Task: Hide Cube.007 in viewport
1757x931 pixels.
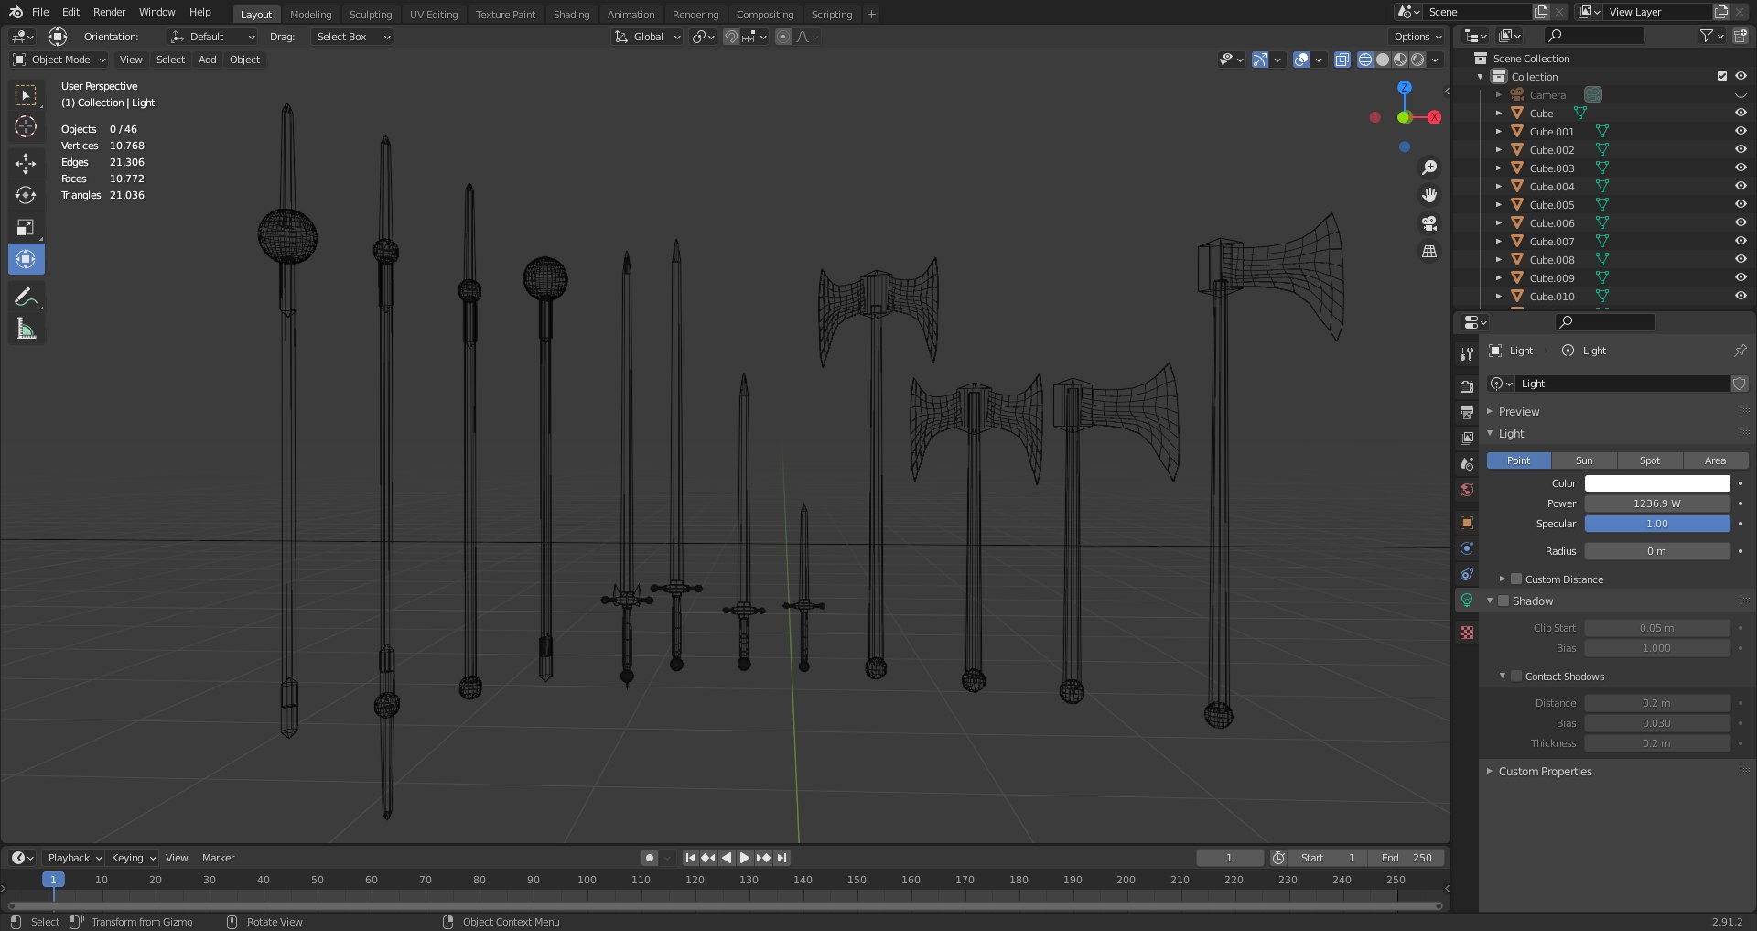Action: tap(1741, 241)
